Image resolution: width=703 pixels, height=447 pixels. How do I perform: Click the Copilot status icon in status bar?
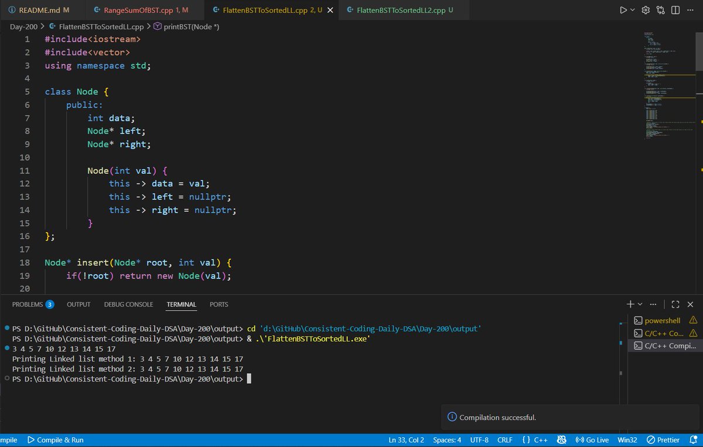(561, 440)
